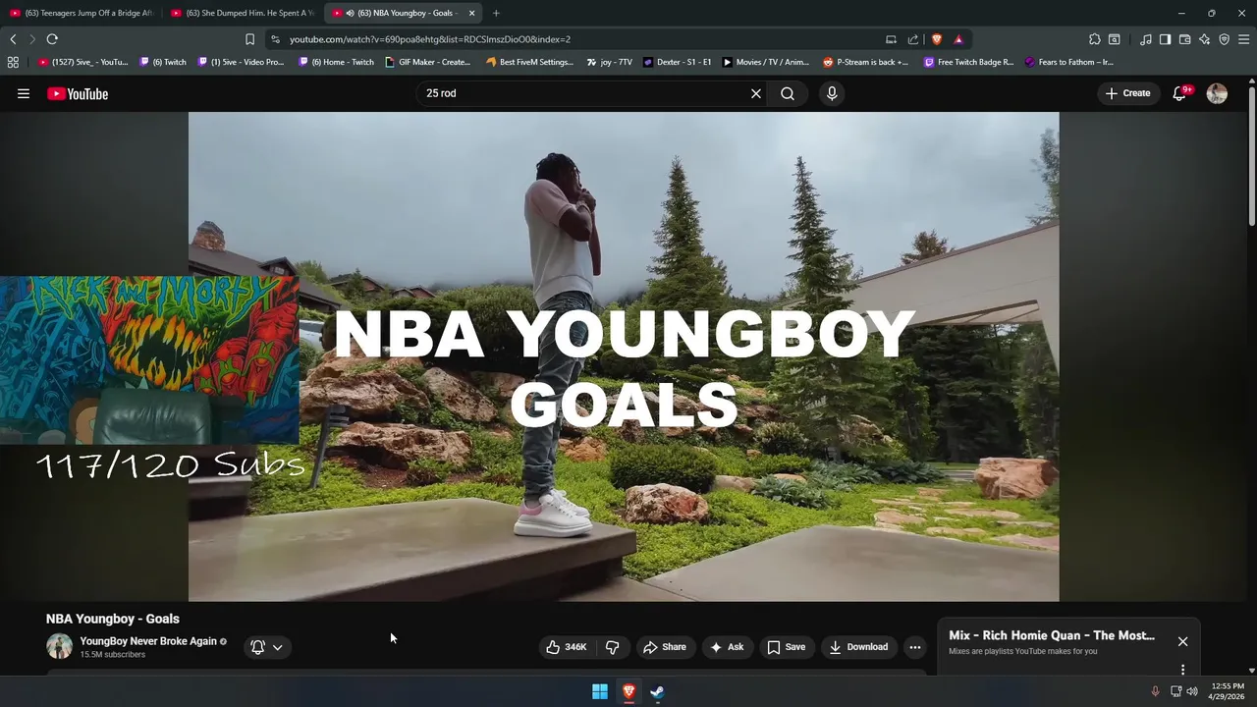Open Mix playlist options three-dot menu
Image resolution: width=1257 pixels, height=707 pixels.
coord(1182,670)
